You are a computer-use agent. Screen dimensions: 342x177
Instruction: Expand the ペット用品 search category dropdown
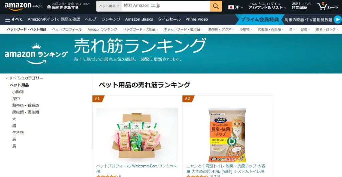[x=109, y=6]
